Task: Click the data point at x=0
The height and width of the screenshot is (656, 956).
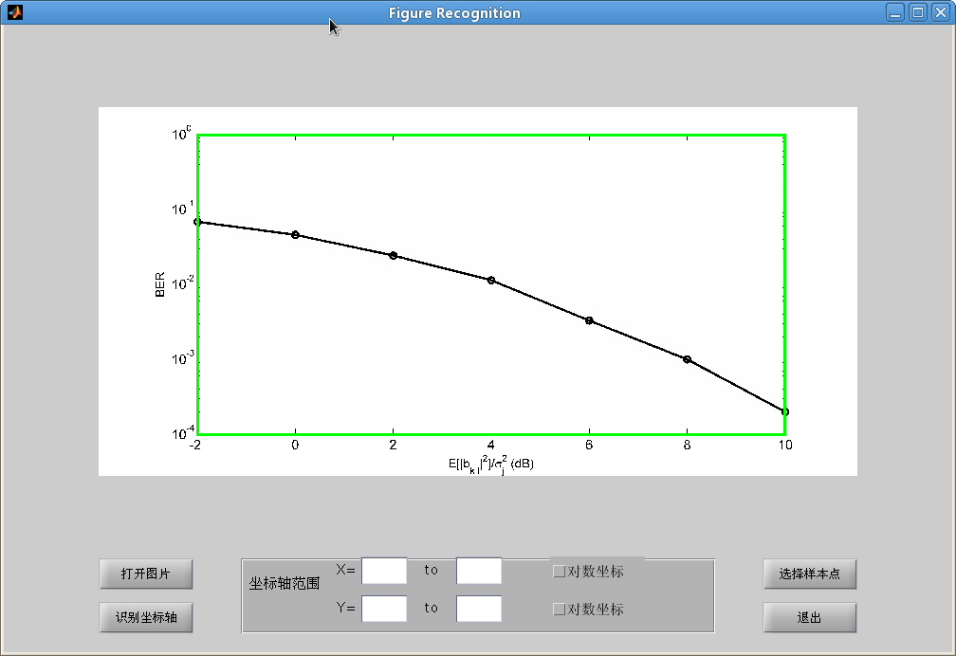Action: point(295,235)
